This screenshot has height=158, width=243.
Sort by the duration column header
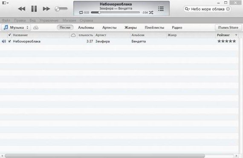click(86, 35)
